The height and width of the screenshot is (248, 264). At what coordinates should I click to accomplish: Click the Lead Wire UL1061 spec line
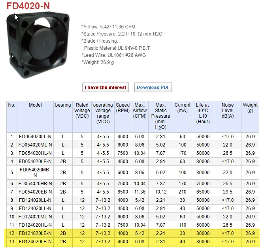coord(114,55)
